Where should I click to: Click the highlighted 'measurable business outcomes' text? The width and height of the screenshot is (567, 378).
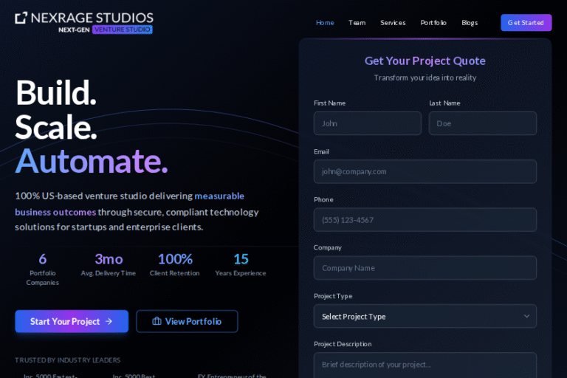point(55,212)
